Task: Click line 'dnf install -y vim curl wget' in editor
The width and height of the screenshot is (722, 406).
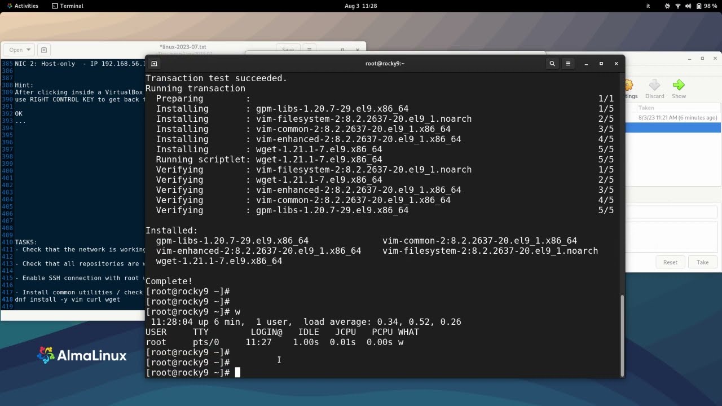Action: [67, 299]
